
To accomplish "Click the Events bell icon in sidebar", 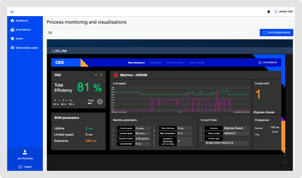I will click(12, 39).
